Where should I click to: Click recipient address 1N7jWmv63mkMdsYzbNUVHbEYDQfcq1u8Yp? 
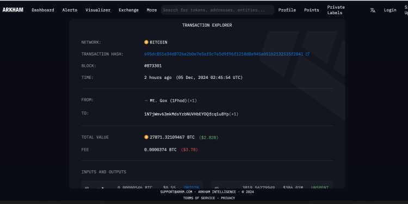(186, 114)
